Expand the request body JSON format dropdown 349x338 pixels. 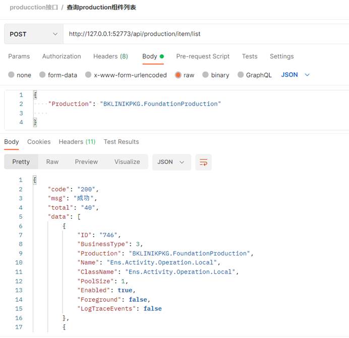[x=295, y=75]
